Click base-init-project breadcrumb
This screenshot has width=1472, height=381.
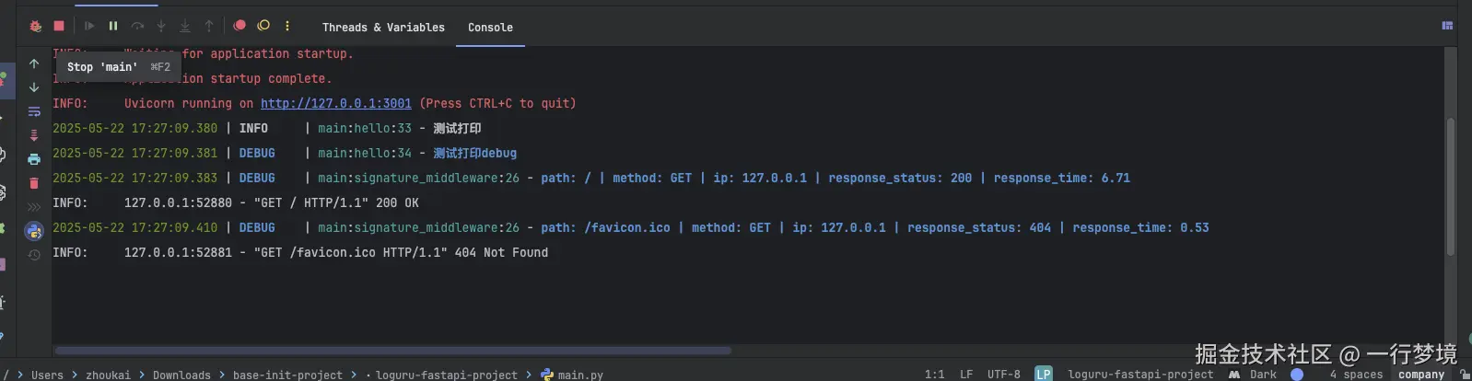pos(287,375)
